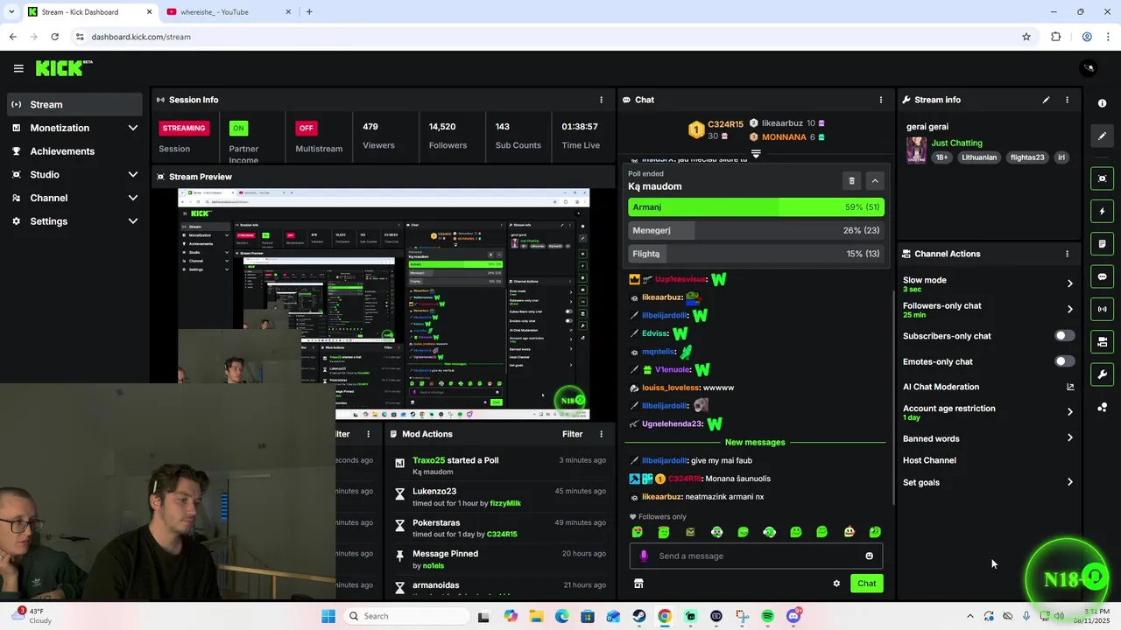
Task: Open Spotify from the taskbar
Action: click(x=768, y=616)
